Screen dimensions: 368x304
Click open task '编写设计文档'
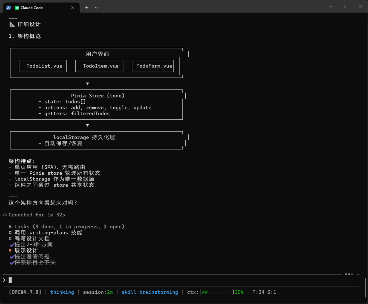(x=29, y=239)
